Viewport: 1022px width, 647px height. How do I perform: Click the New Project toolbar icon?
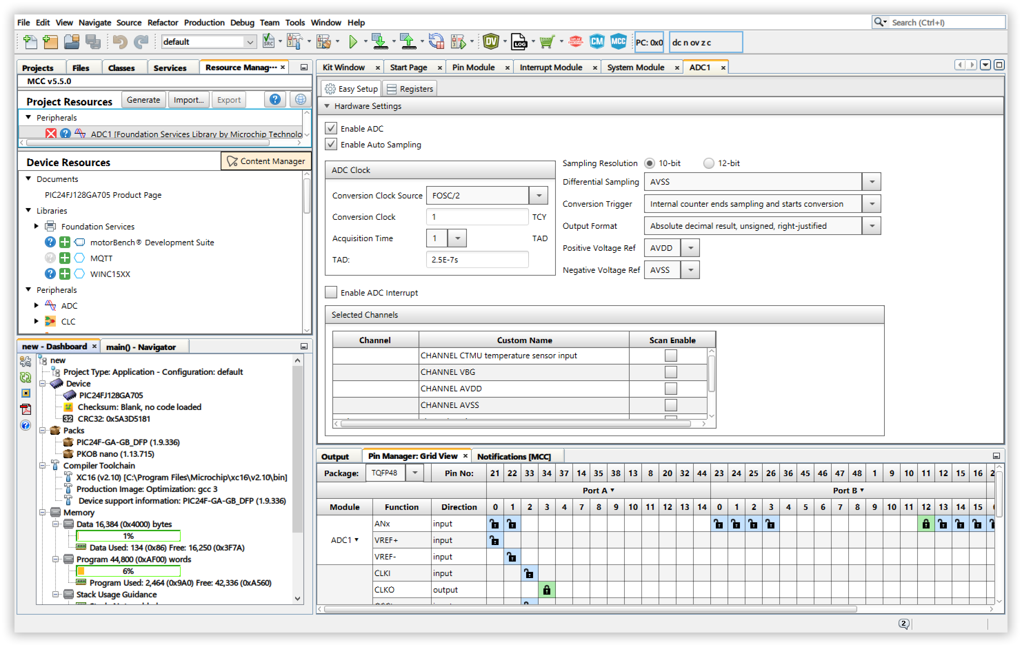[50, 42]
